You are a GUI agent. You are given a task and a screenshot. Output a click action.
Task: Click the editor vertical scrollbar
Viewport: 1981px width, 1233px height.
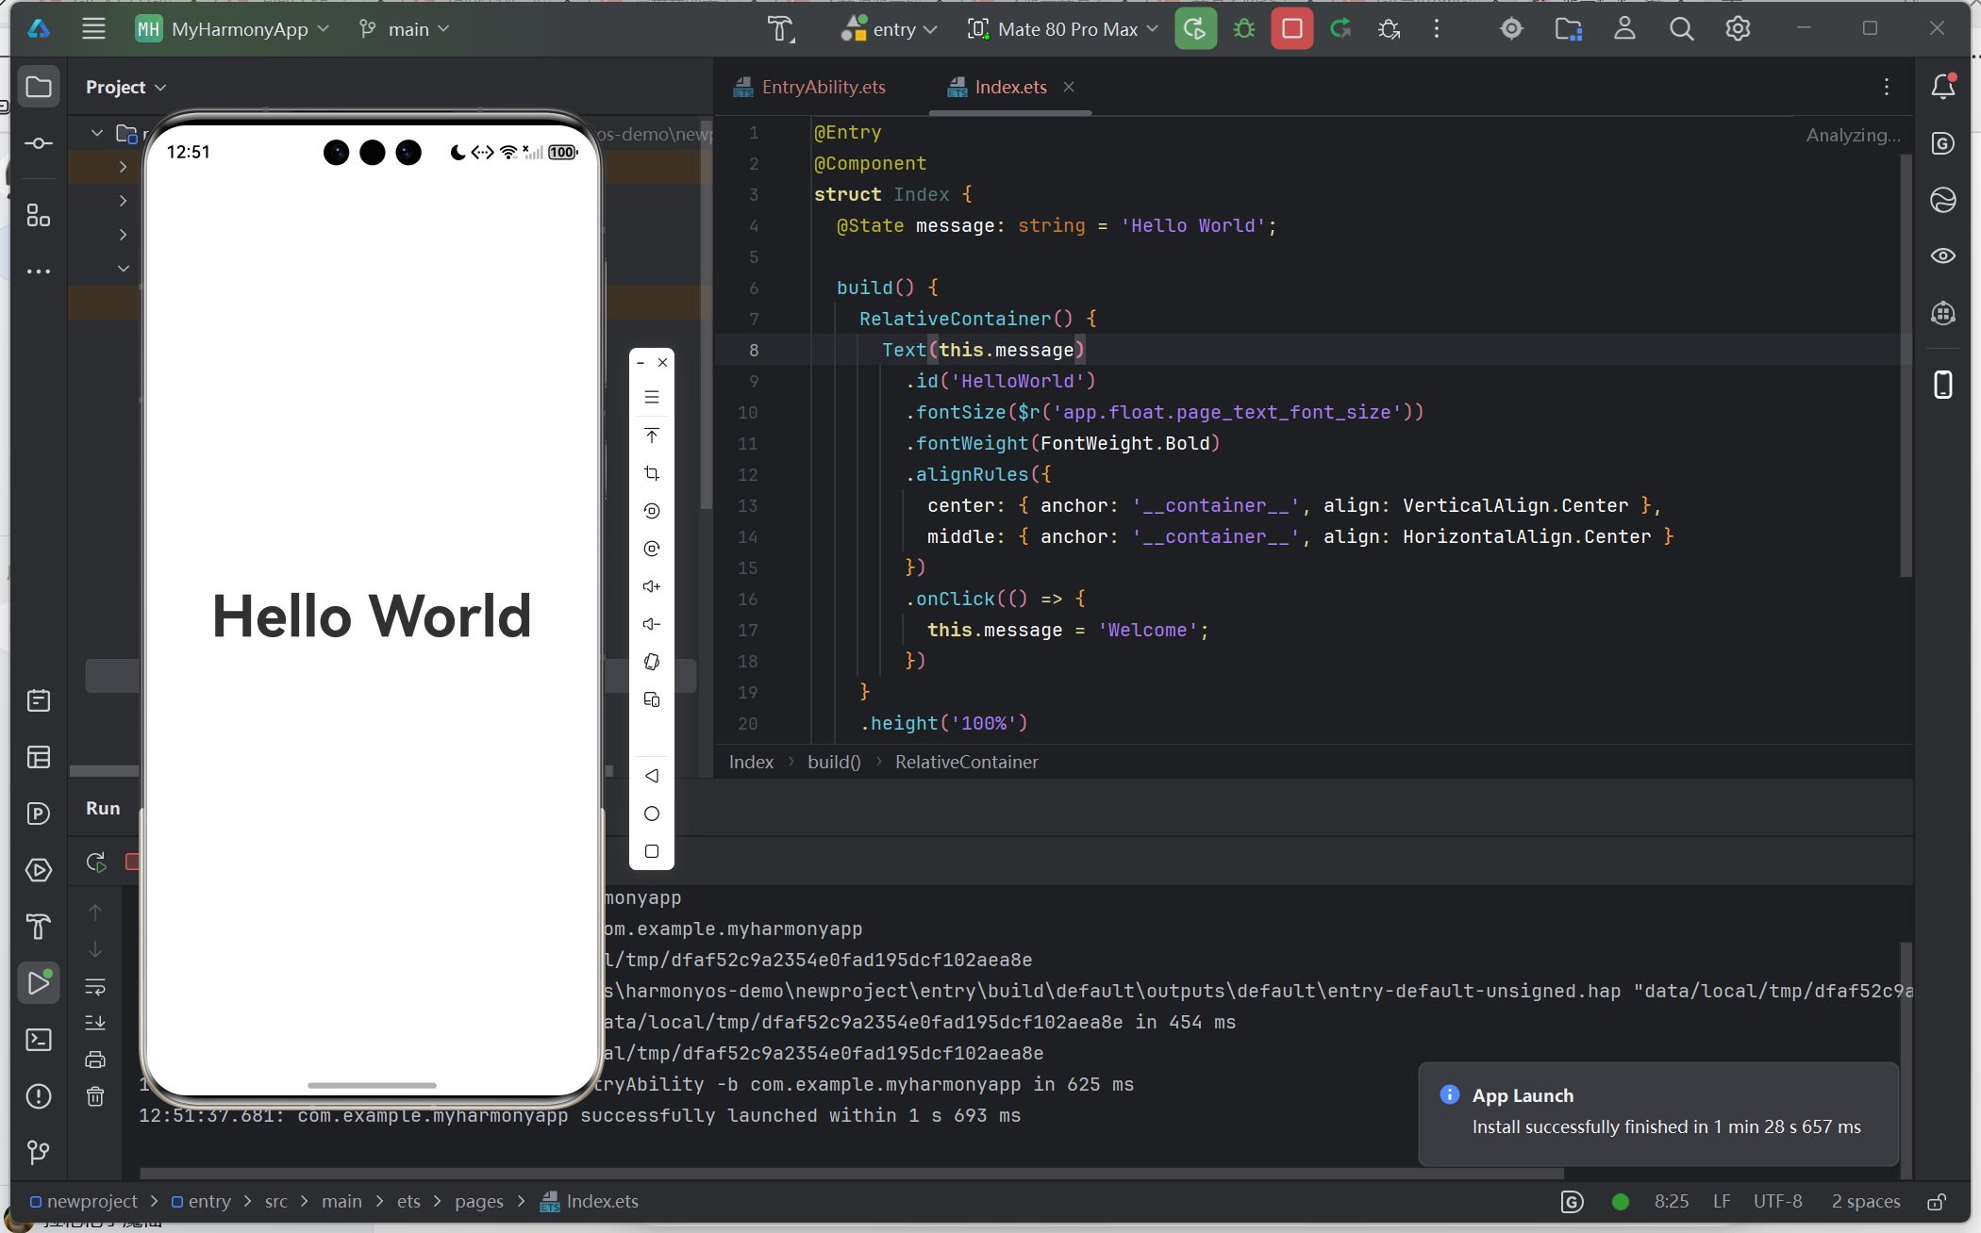tap(1906, 368)
